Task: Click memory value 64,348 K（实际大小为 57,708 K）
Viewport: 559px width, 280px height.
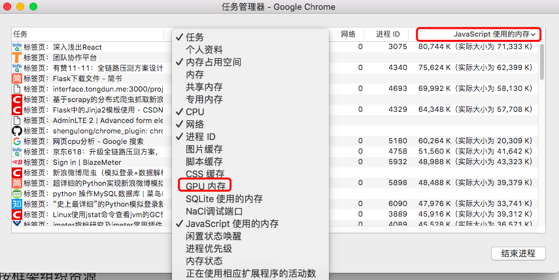Action: [x=475, y=109]
